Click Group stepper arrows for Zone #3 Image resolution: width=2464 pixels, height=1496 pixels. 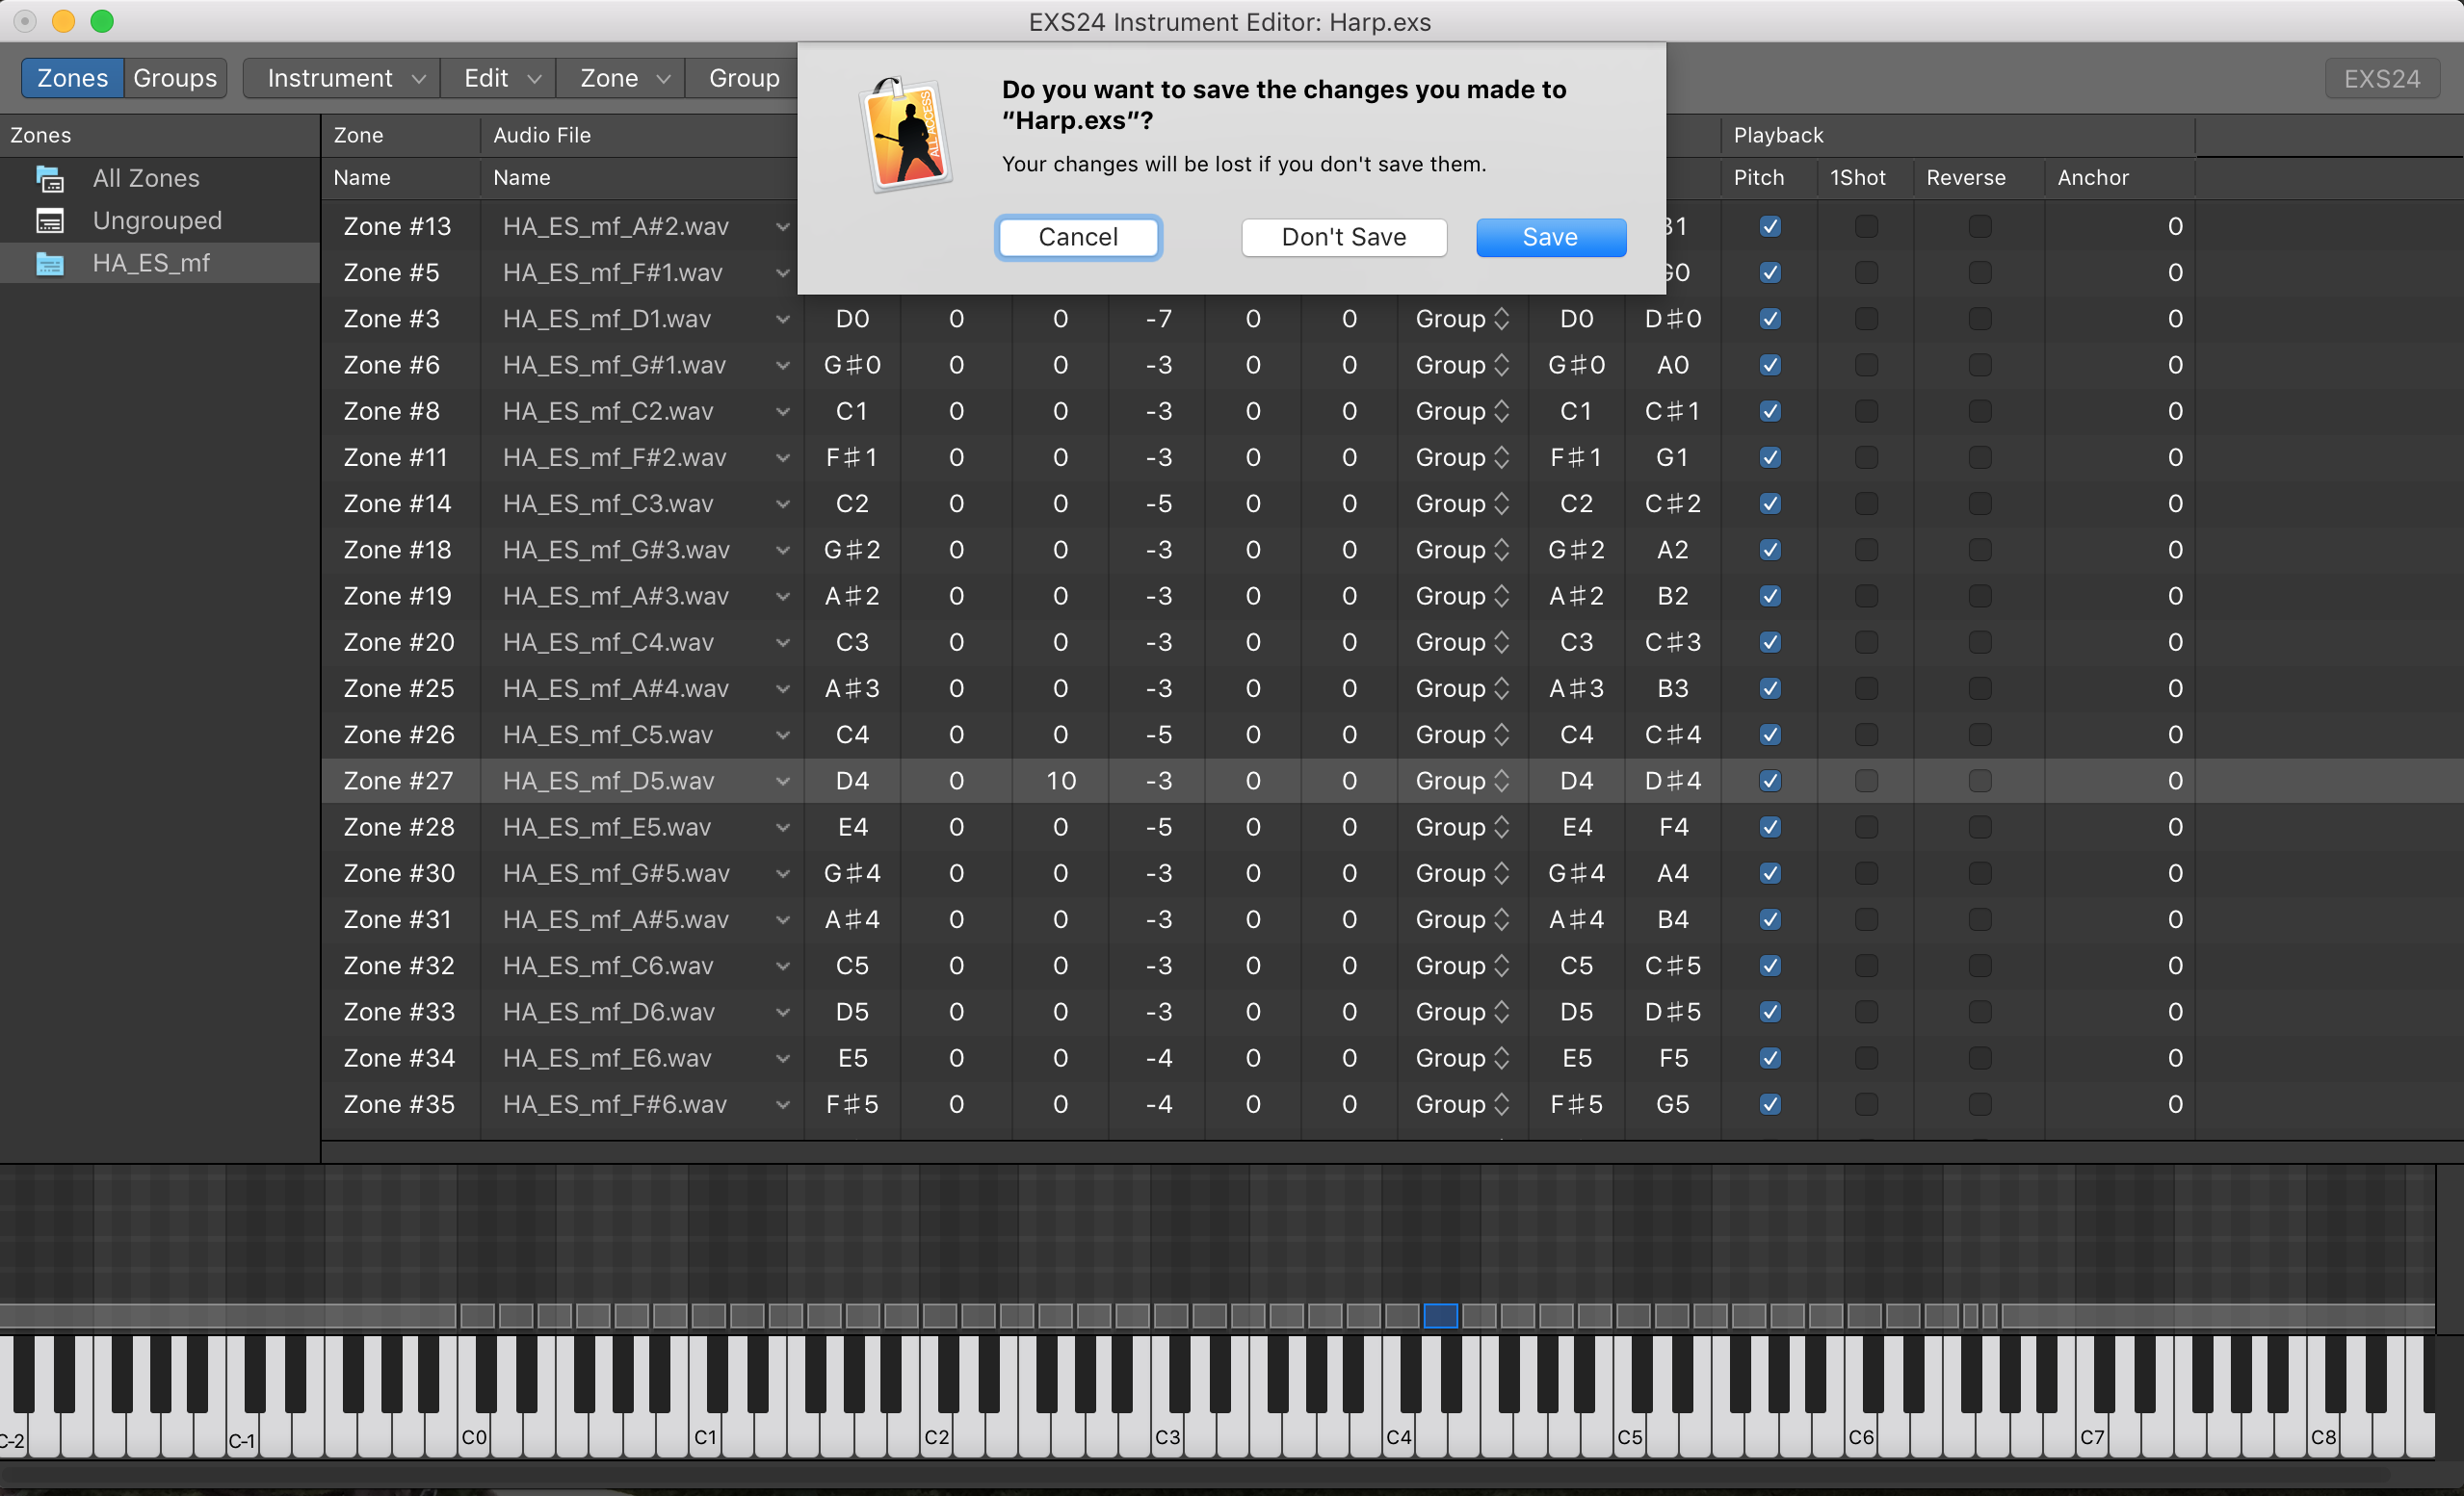coord(1501,320)
